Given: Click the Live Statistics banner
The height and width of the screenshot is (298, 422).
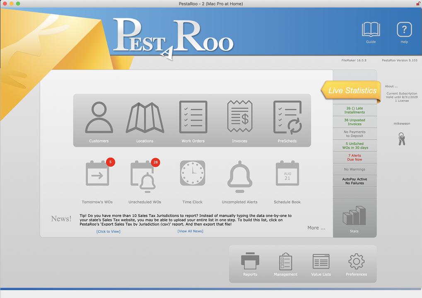Looking at the screenshot, I should tap(351, 91).
